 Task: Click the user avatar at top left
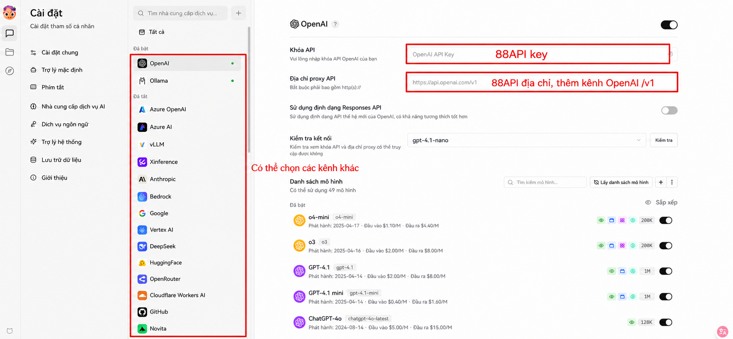click(x=10, y=13)
